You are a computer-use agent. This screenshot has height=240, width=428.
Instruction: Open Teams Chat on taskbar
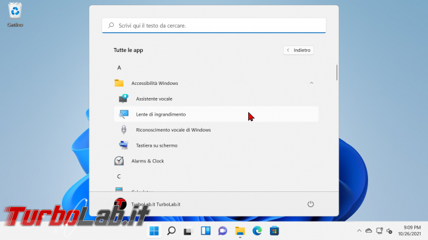[x=223, y=231]
